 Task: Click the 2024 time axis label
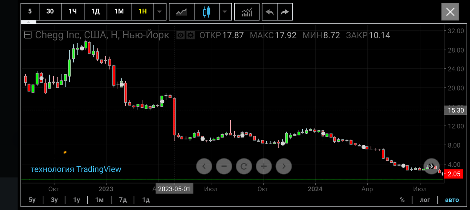pyautogui.click(x=315, y=189)
